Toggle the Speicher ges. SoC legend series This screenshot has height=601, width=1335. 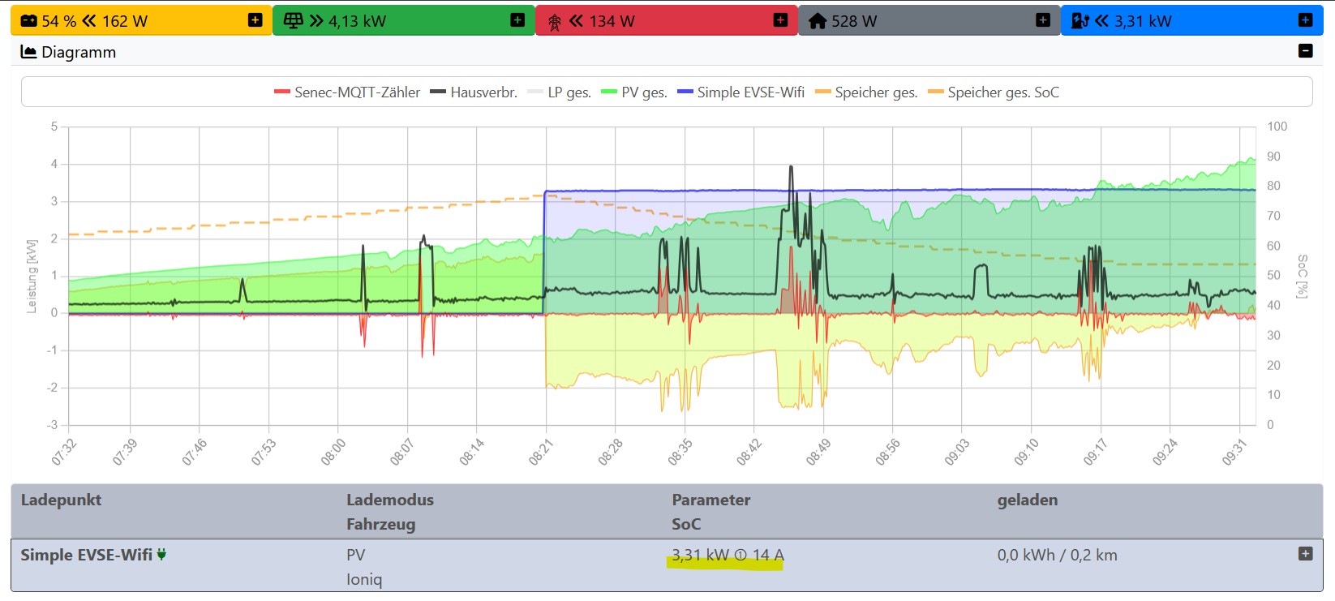pos(993,92)
